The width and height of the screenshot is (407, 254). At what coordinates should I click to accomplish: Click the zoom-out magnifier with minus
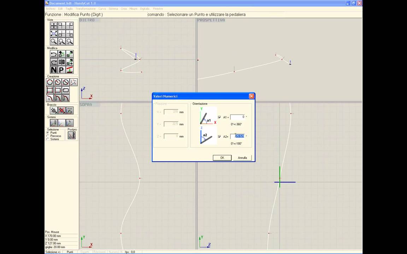pos(70,42)
